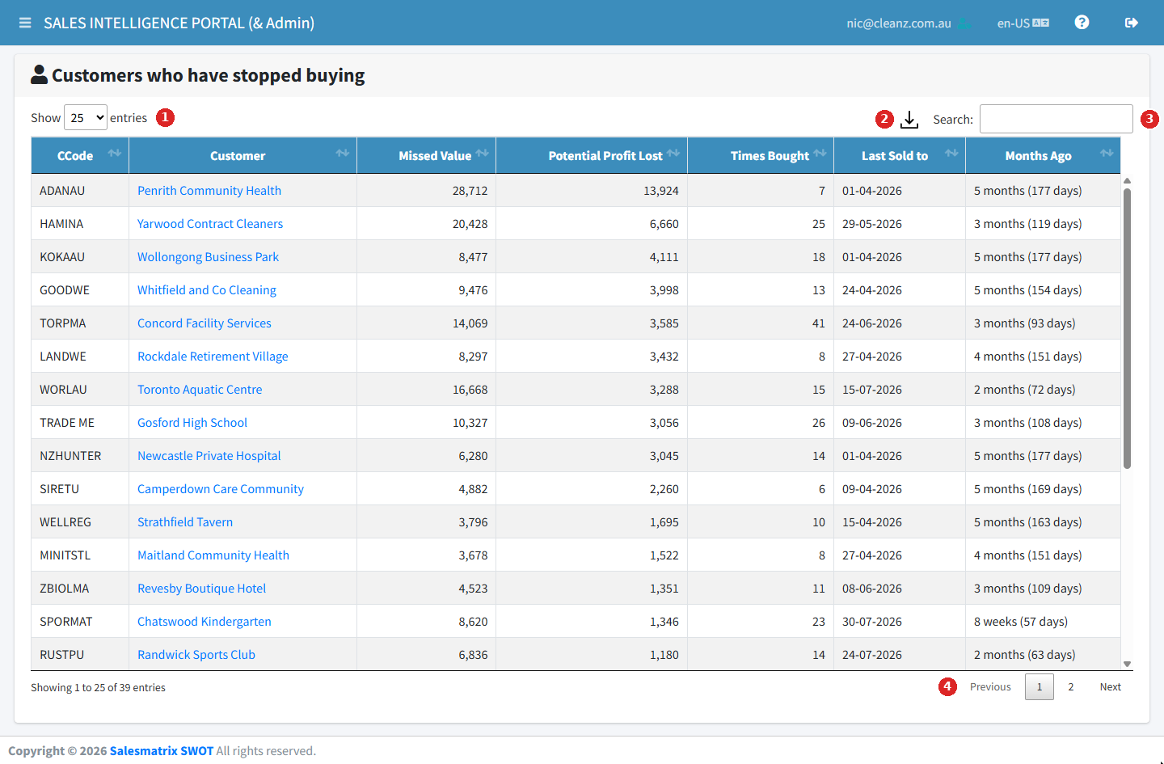Focus the Search input field
This screenshot has height=764, width=1164.
pos(1056,119)
